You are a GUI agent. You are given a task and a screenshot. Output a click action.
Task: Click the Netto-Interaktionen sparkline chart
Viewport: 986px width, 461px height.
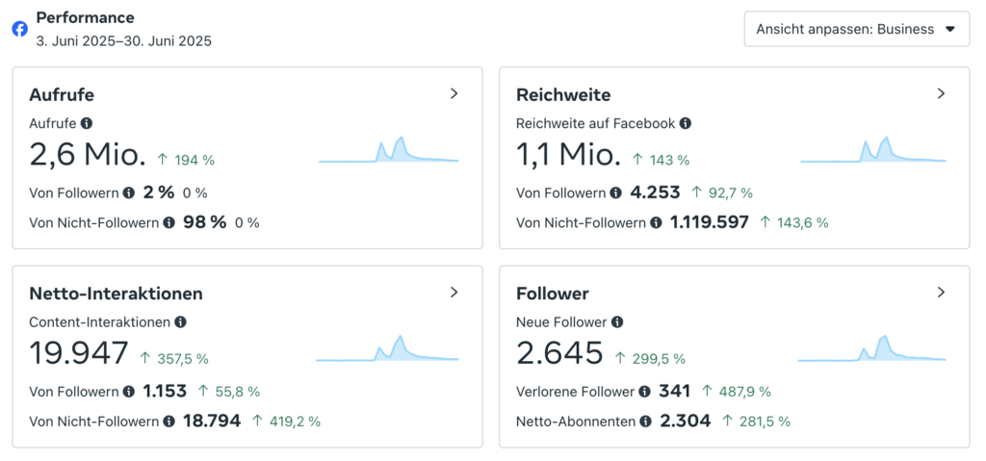pyautogui.click(x=387, y=347)
